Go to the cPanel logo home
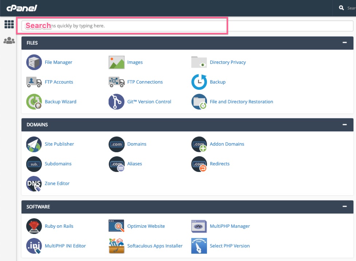This screenshot has width=356, height=261. [x=22, y=8]
